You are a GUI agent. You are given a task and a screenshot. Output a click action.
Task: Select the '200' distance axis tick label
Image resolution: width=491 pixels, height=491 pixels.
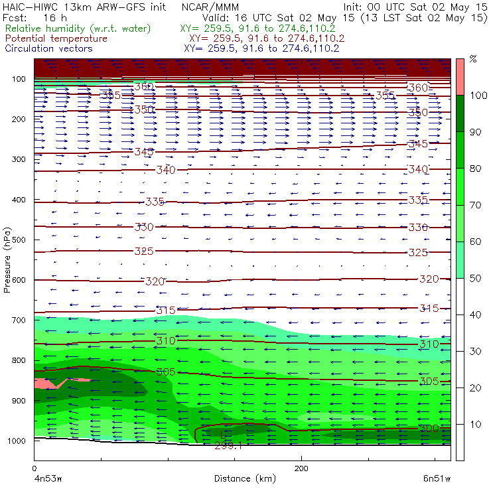click(x=301, y=468)
